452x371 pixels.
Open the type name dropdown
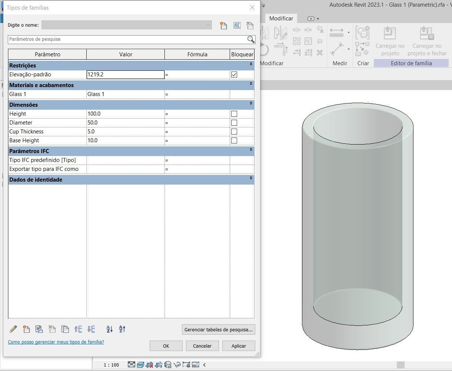[208, 25]
